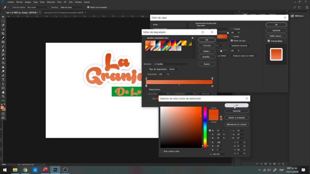Open Suavizado 100 percent dropdown arrow
This screenshot has height=174, width=310.
coord(165,74)
